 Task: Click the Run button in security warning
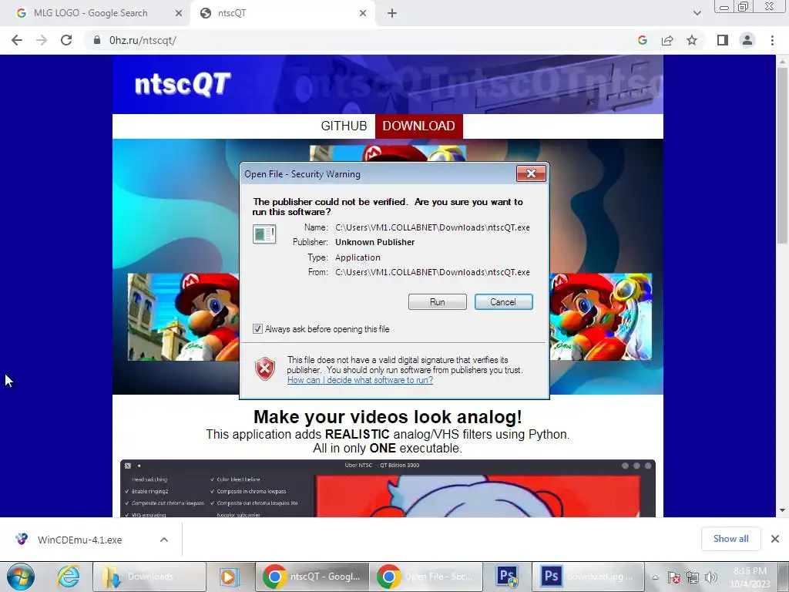pyautogui.click(x=438, y=302)
